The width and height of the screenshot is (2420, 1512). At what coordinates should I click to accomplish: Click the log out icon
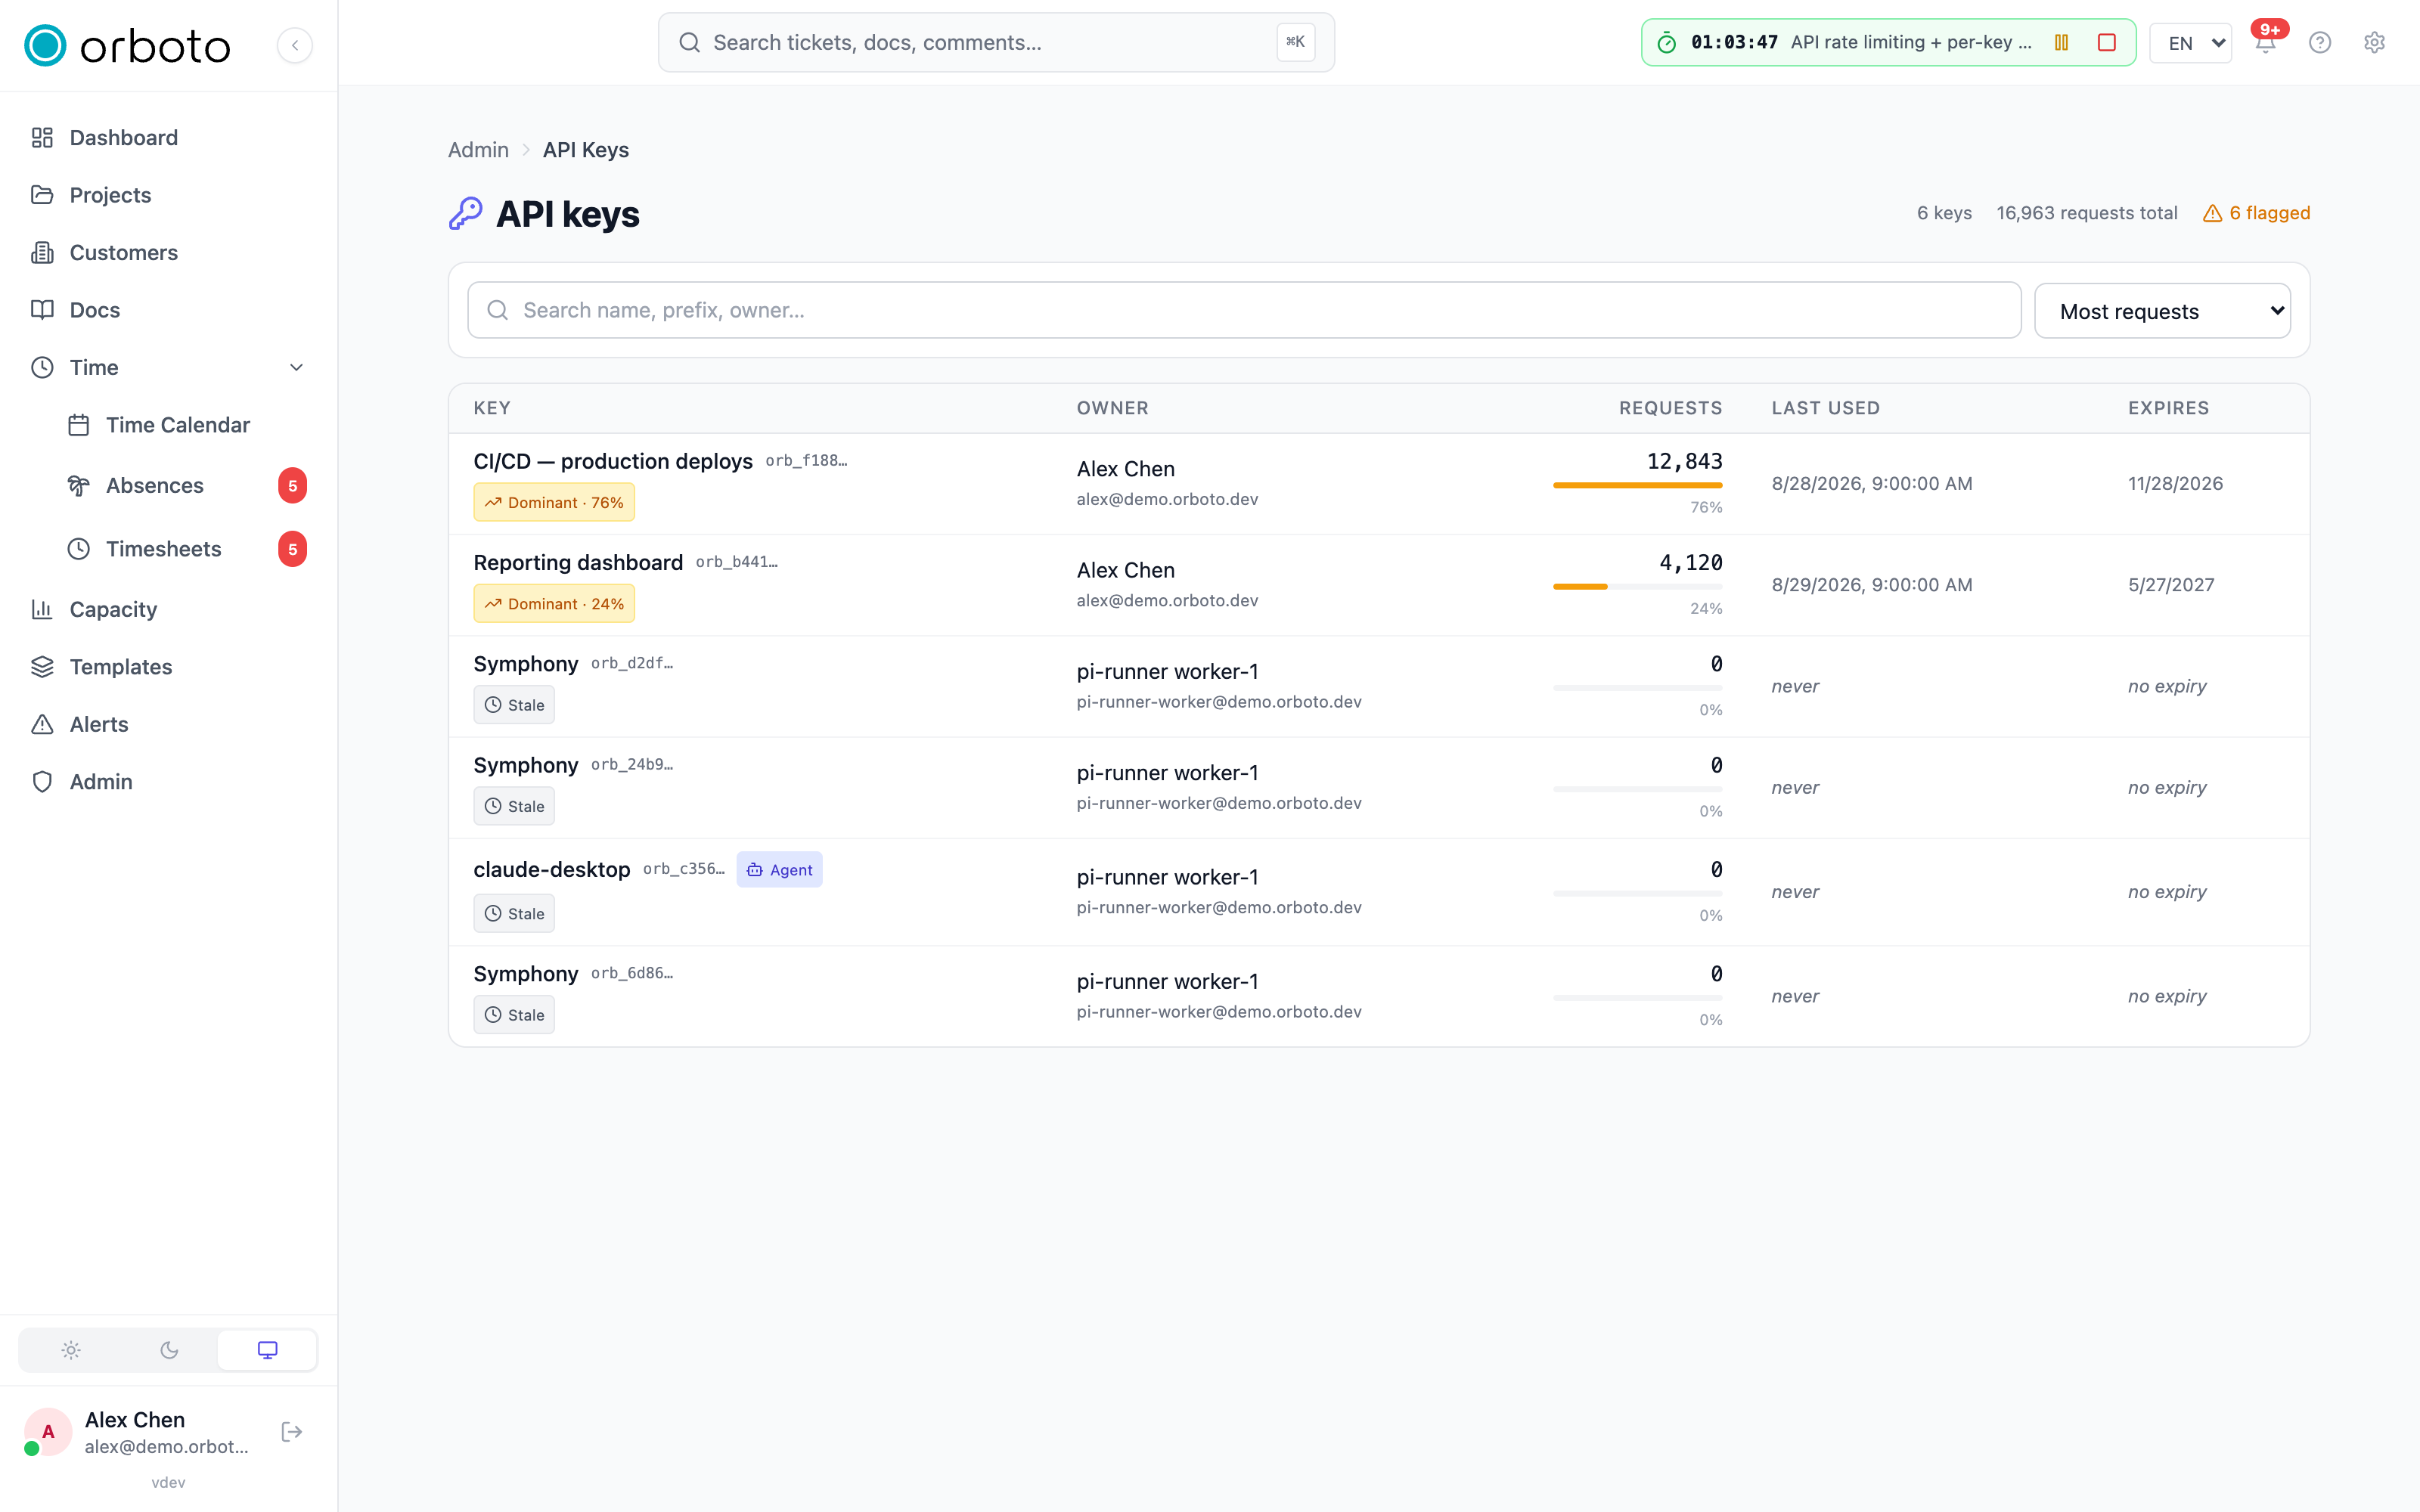pyautogui.click(x=292, y=1432)
